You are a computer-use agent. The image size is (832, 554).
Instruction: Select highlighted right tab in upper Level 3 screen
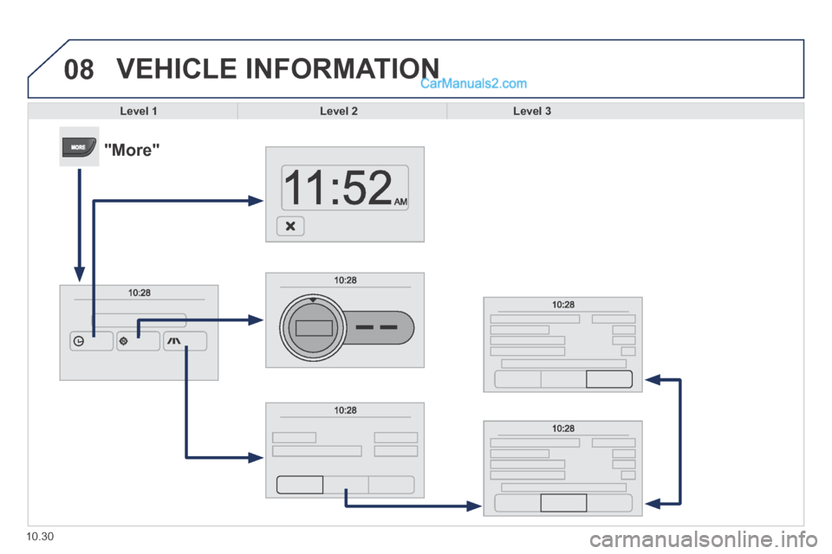coord(609,378)
